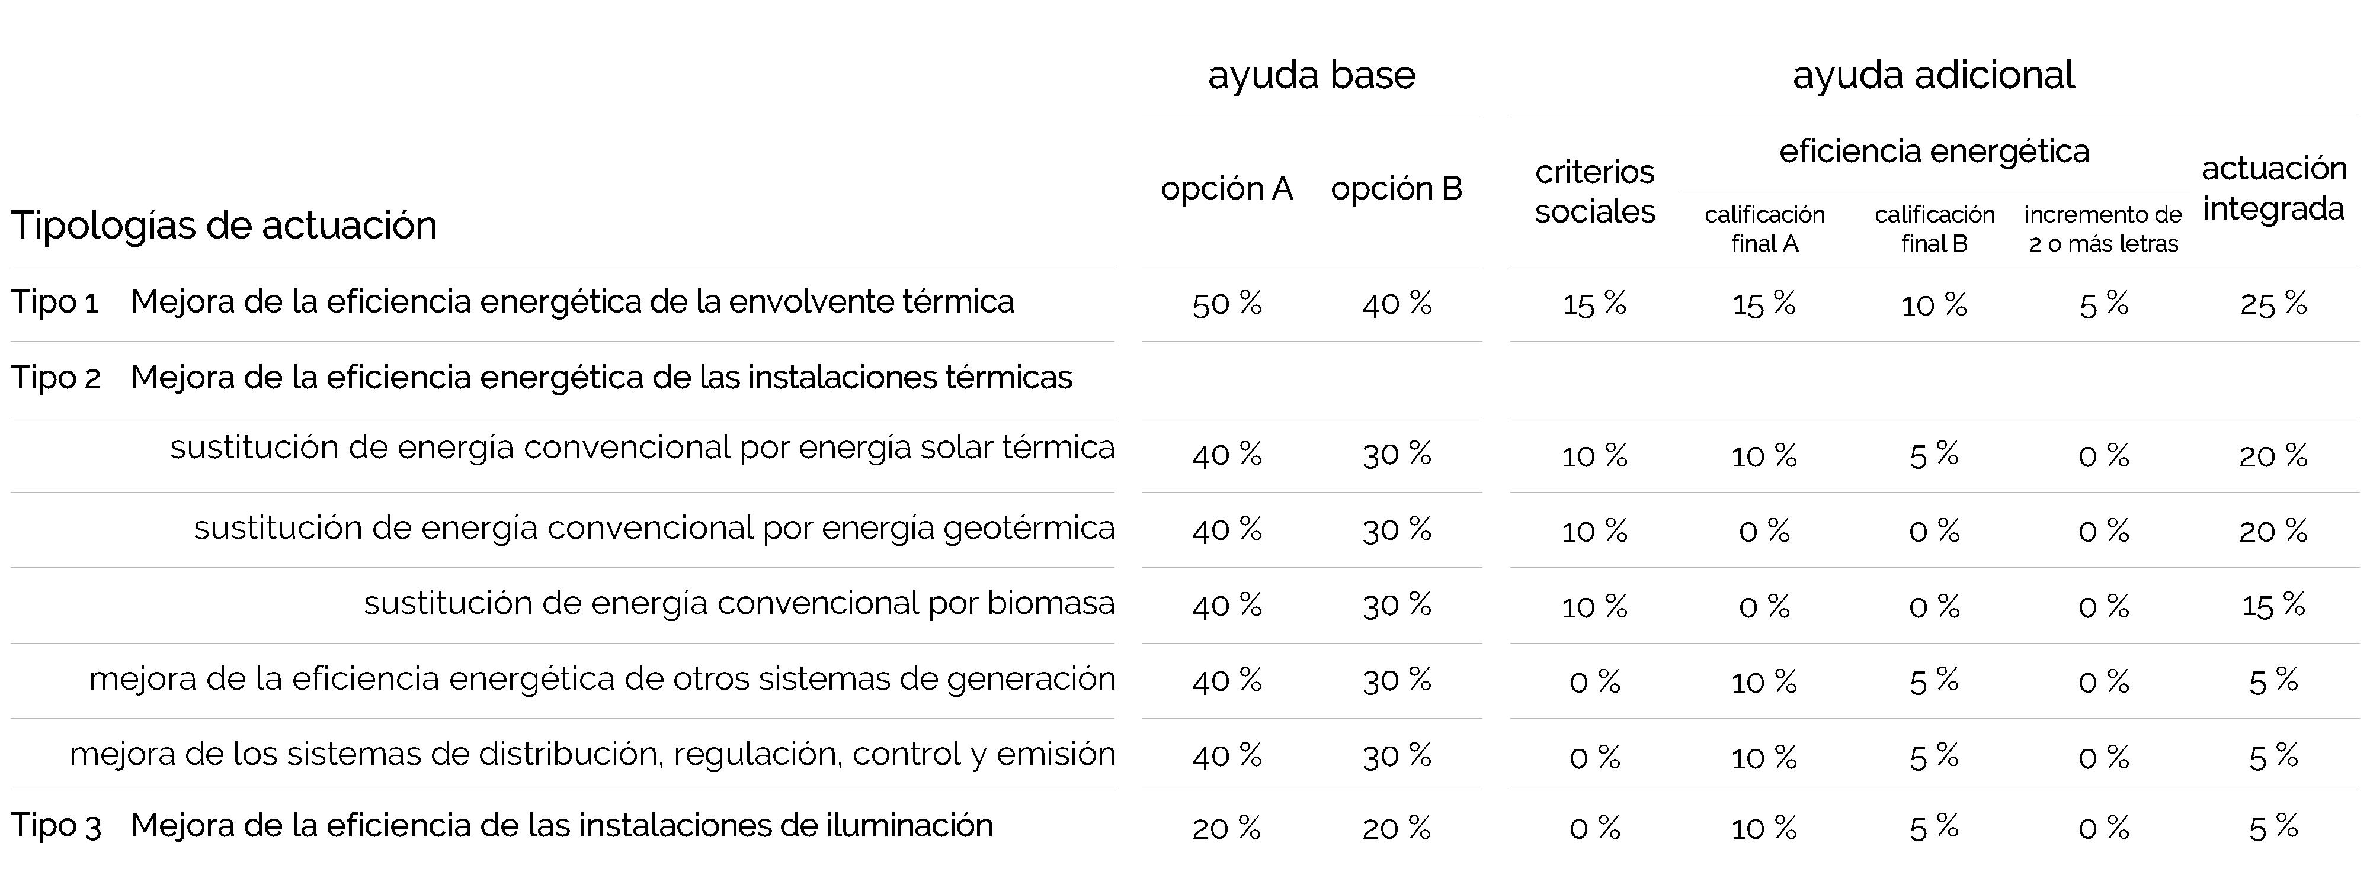Click the energía geotérmica row label

(x=653, y=527)
